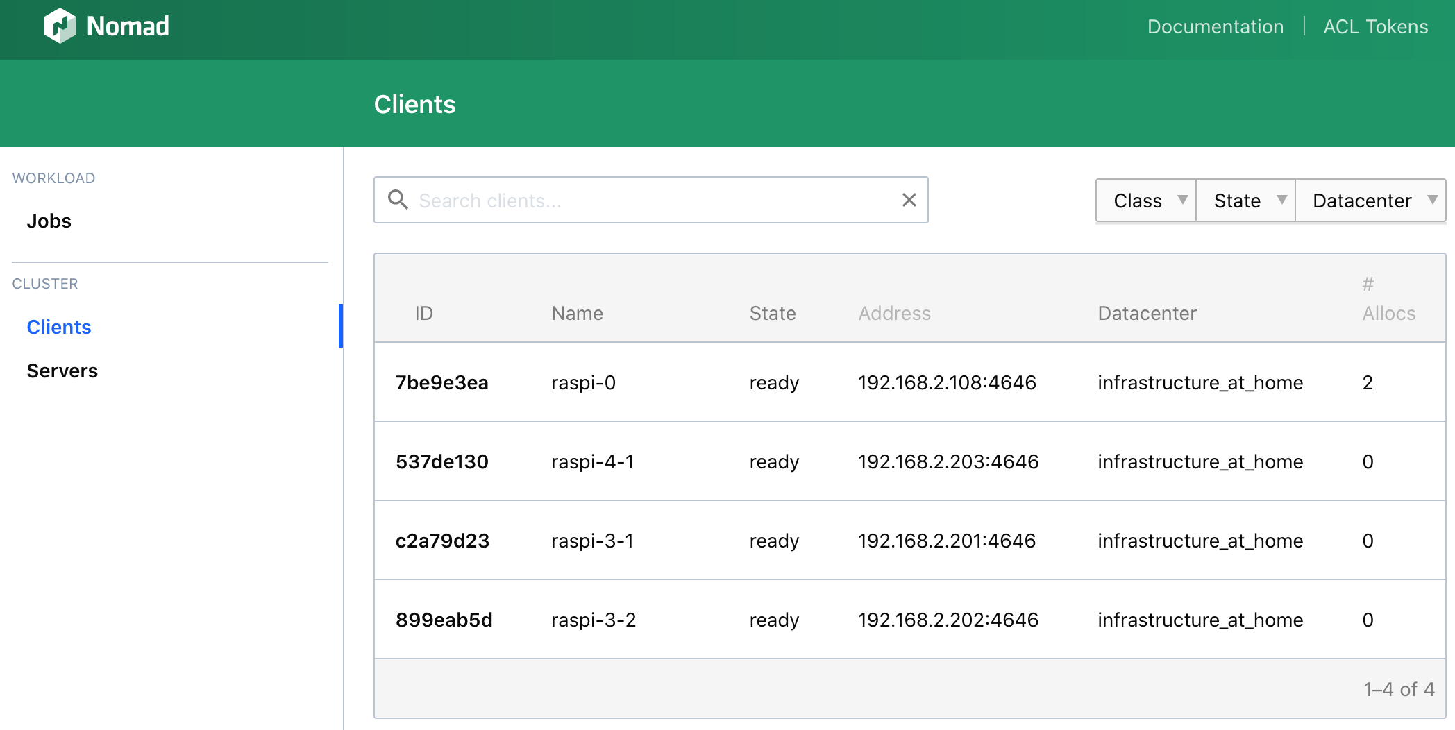
Task: Clear search with the X icon
Action: coord(909,200)
